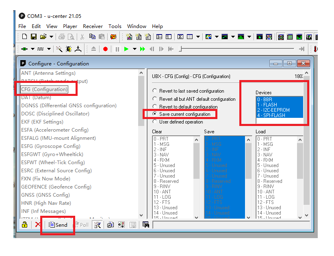Click the playback position slider handle
The height and width of the screenshot is (256, 334).
coord(180,49)
